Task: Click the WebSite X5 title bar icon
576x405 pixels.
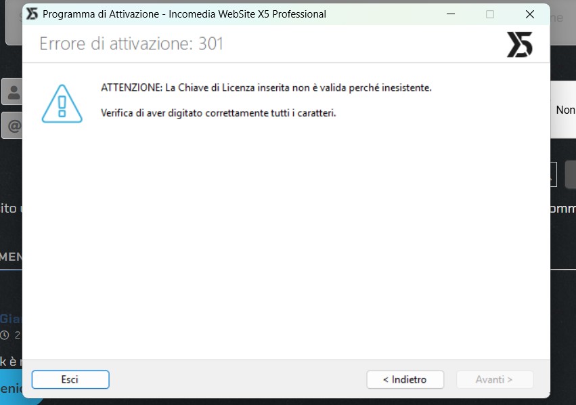Action: tap(32, 14)
